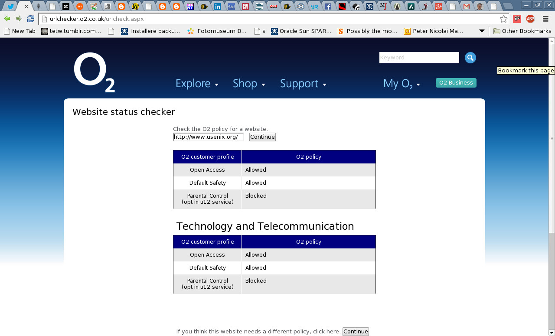Open the bookmark labeled s
Screen dimensions: 555x336
(259, 31)
